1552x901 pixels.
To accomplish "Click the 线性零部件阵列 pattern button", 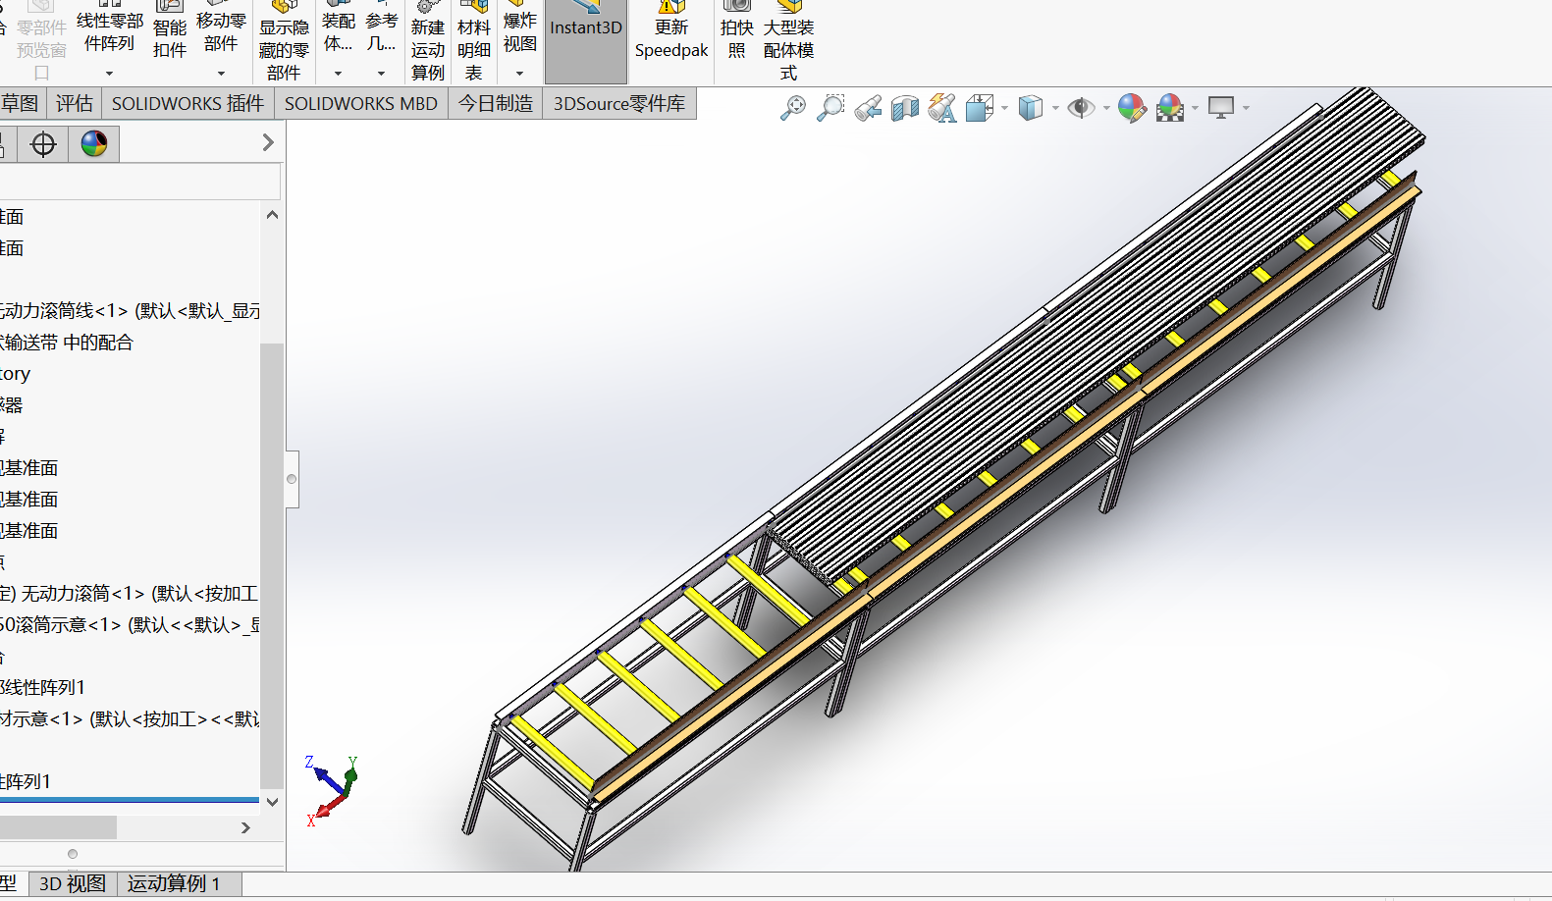I will (109, 29).
